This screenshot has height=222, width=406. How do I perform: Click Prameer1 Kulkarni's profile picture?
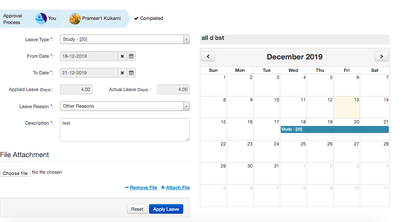pos(75,19)
